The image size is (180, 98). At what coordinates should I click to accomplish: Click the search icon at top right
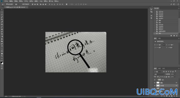click(171, 4)
